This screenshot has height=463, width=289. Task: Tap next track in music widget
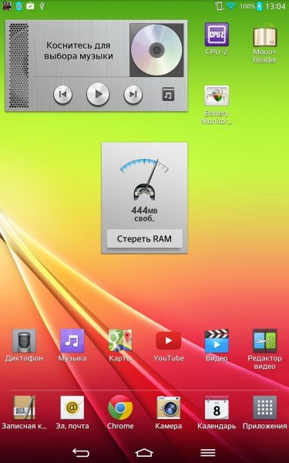click(x=133, y=94)
